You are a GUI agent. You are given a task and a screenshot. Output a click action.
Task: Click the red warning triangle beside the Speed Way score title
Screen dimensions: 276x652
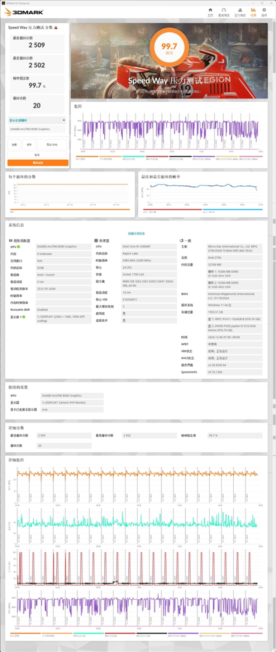[56, 28]
